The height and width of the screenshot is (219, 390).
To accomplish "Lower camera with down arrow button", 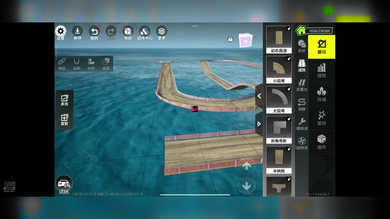I will click(247, 186).
